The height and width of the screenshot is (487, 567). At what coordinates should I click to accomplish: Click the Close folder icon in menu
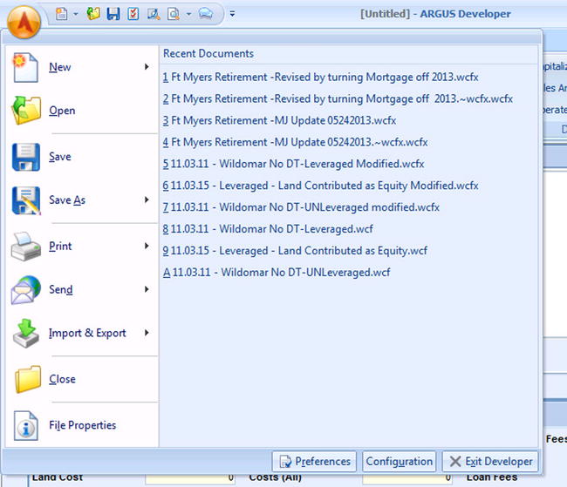pyautogui.click(x=28, y=379)
